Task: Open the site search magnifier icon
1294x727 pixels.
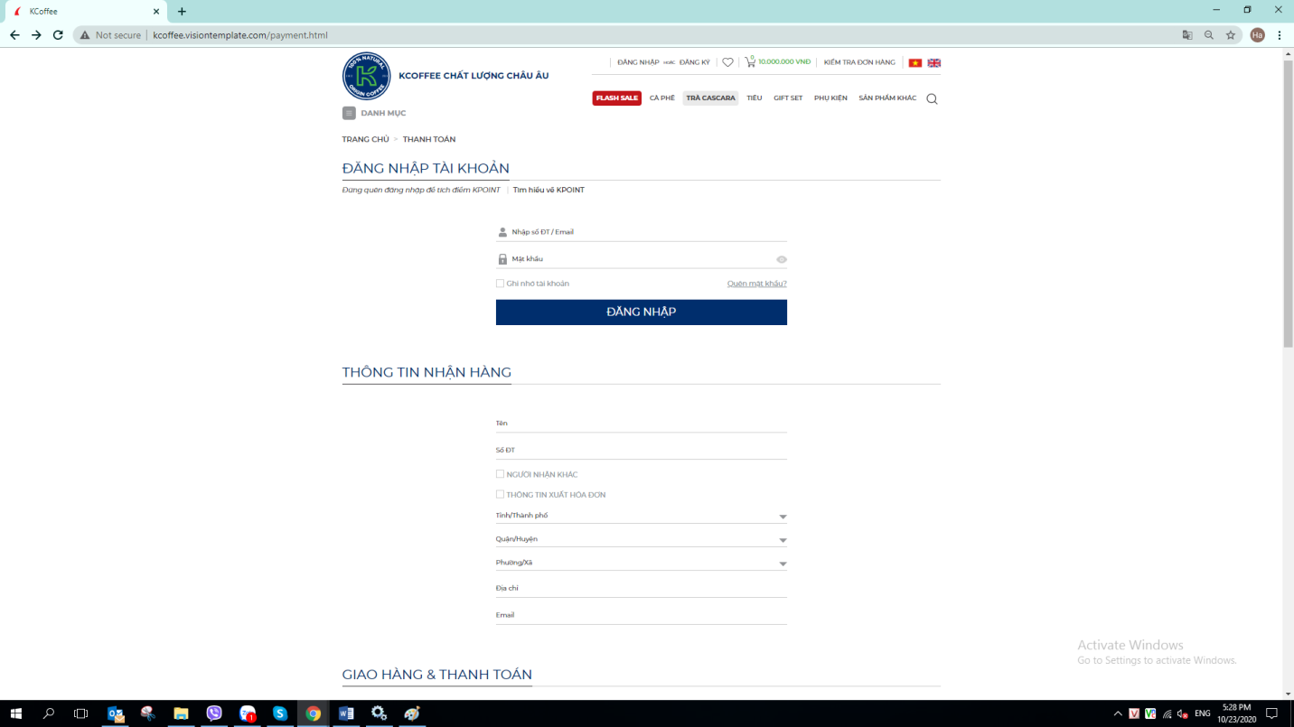Action: pyautogui.click(x=932, y=99)
